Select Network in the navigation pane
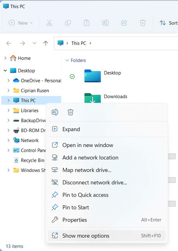The height and width of the screenshot is (251, 178). point(26,140)
